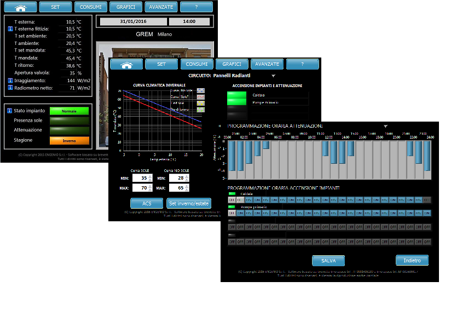Open dropdown arrow beside Programmazione Oraria Attenuazioni
474x327 pixels.
coord(385,126)
